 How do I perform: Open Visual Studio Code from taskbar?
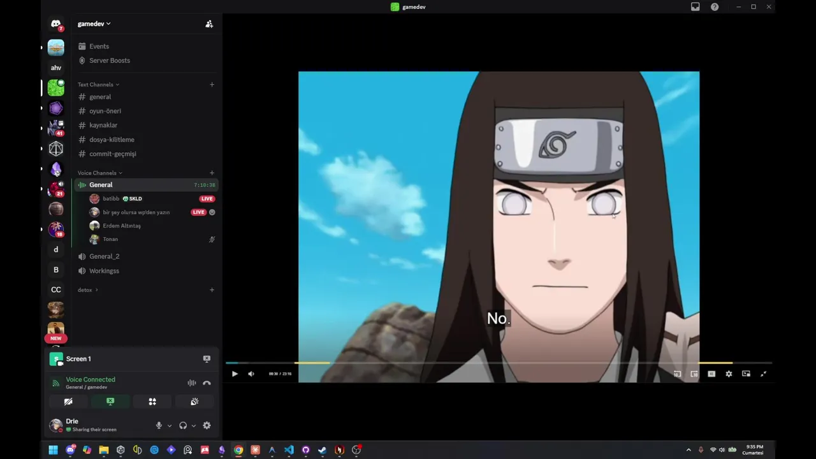(289, 450)
